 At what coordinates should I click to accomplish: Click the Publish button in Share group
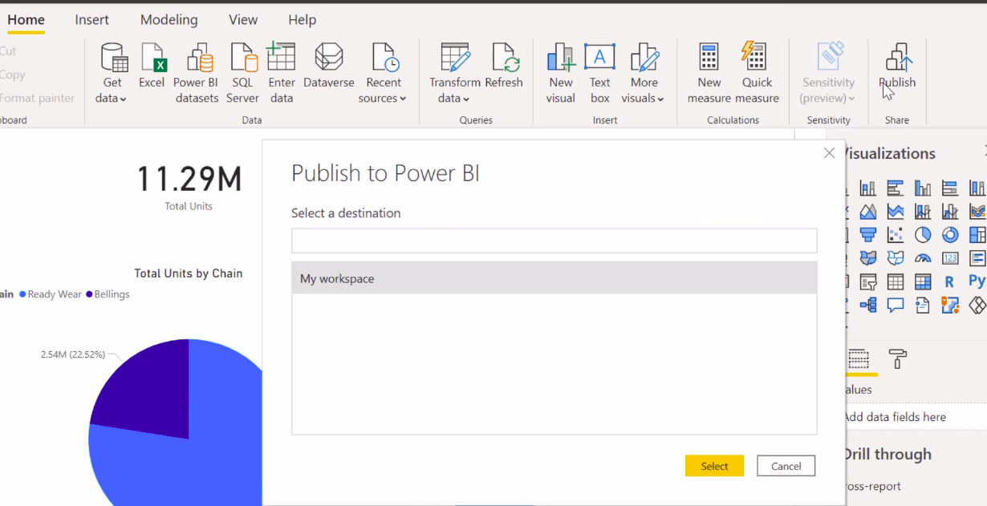897,66
